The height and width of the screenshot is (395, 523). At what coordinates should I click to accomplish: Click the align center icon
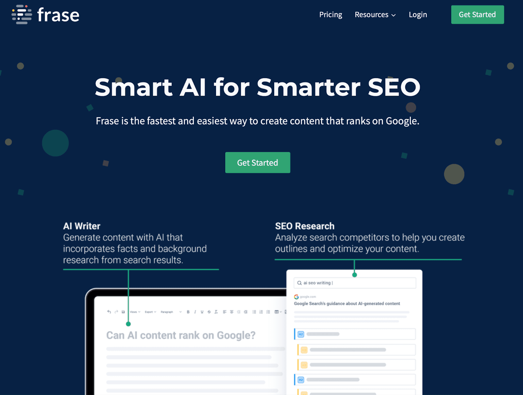tap(232, 312)
